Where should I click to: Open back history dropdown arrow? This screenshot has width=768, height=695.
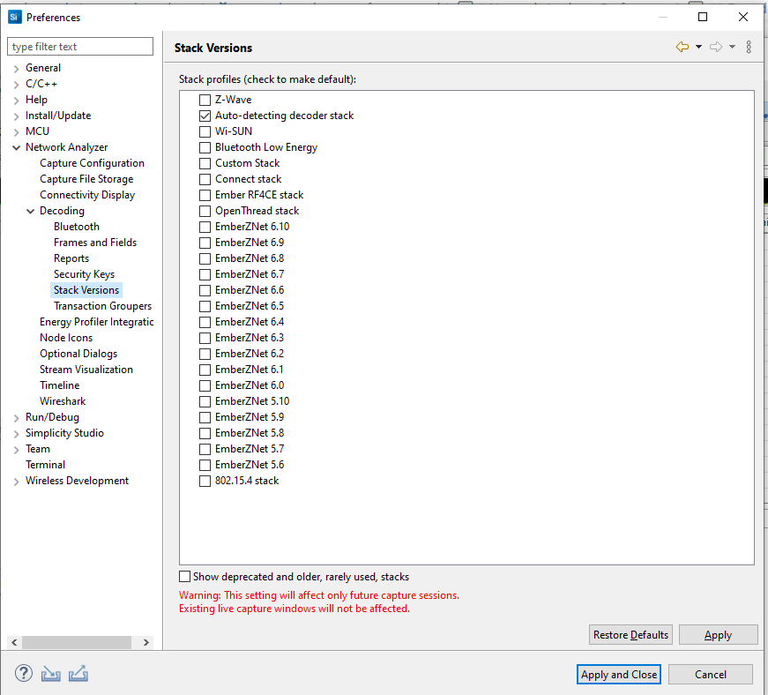tap(699, 47)
